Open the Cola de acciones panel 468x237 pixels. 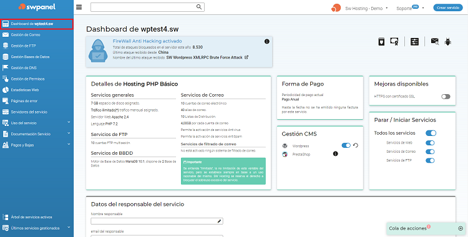point(426,228)
